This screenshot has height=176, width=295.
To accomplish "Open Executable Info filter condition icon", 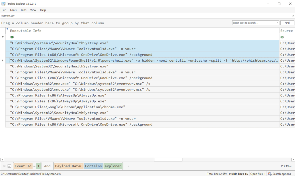I will click(x=12, y=37).
